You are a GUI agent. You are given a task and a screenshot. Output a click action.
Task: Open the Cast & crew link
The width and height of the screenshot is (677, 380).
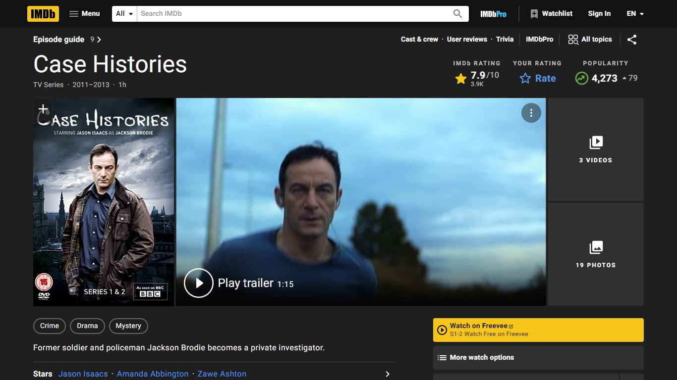(419, 40)
